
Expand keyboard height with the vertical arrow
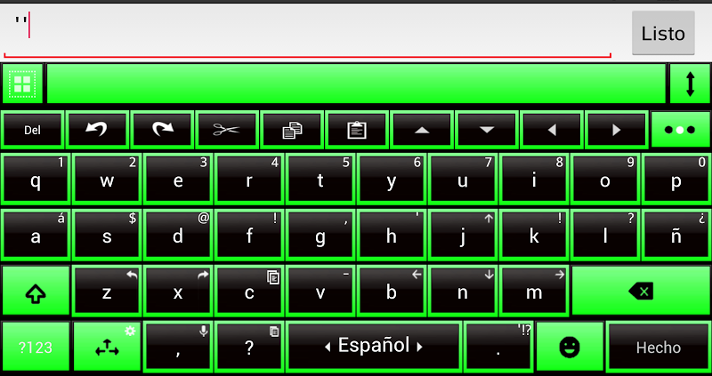pyautogui.click(x=691, y=84)
